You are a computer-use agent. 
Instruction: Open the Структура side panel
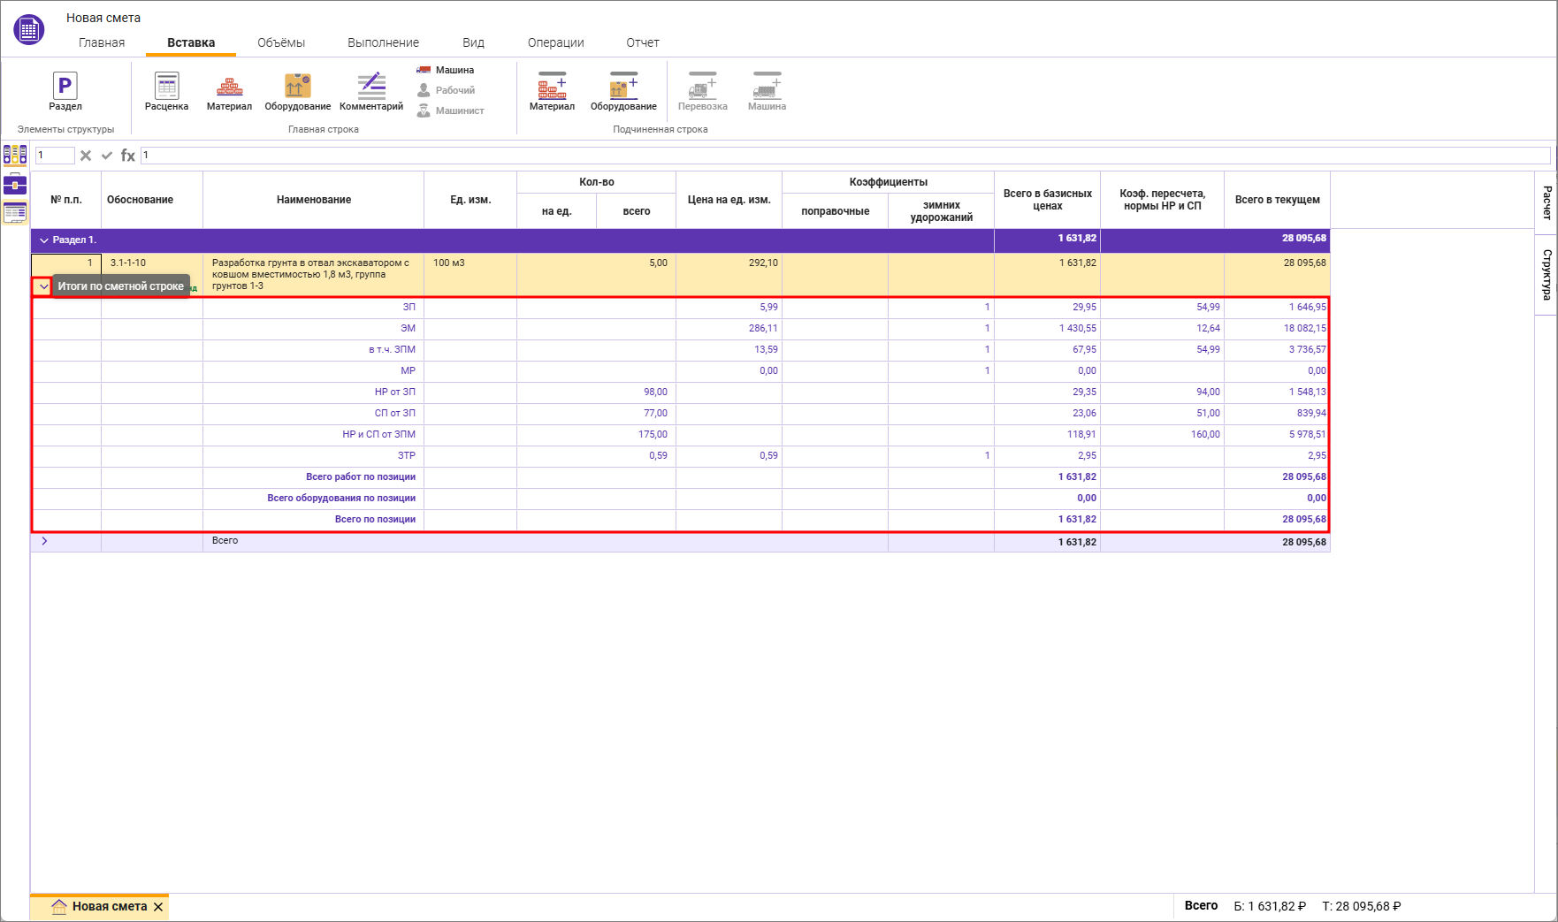coord(1547,274)
